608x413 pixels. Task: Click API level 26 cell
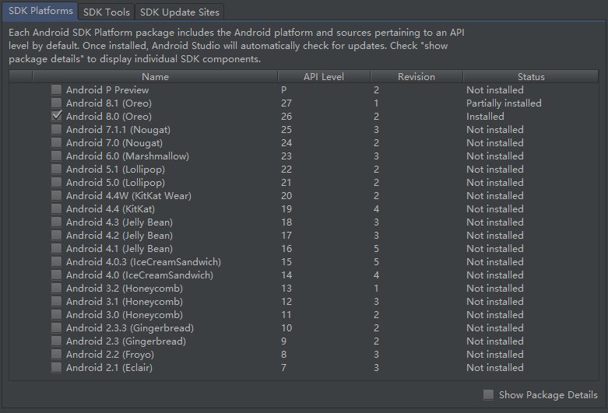coord(286,116)
